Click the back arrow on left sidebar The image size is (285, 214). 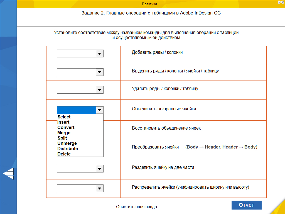pos(8,173)
